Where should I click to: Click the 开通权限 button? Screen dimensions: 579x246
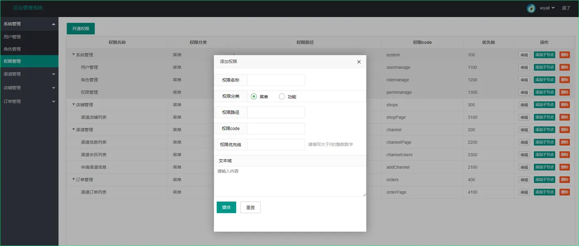[x=81, y=29]
